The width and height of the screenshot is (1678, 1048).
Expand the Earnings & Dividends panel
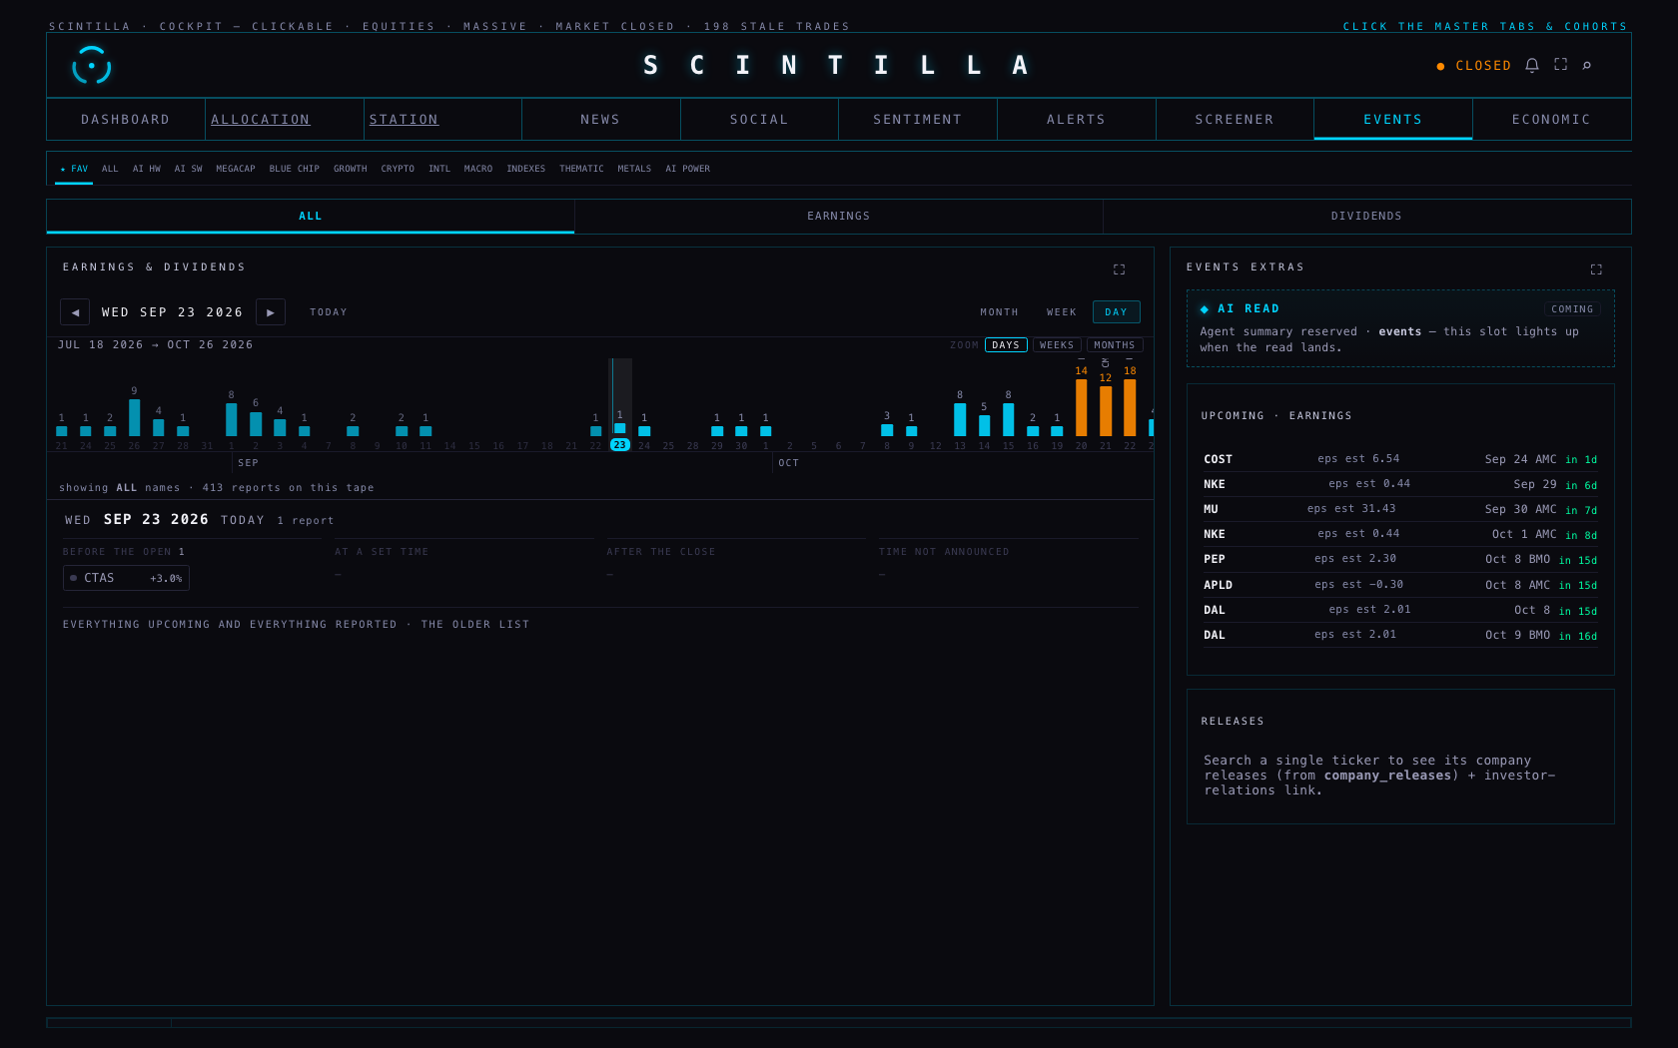[x=1119, y=269]
